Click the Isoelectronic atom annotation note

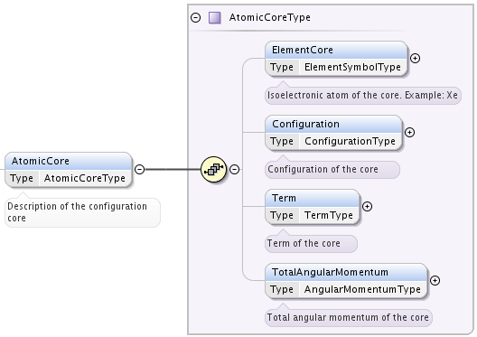[363, 96]
